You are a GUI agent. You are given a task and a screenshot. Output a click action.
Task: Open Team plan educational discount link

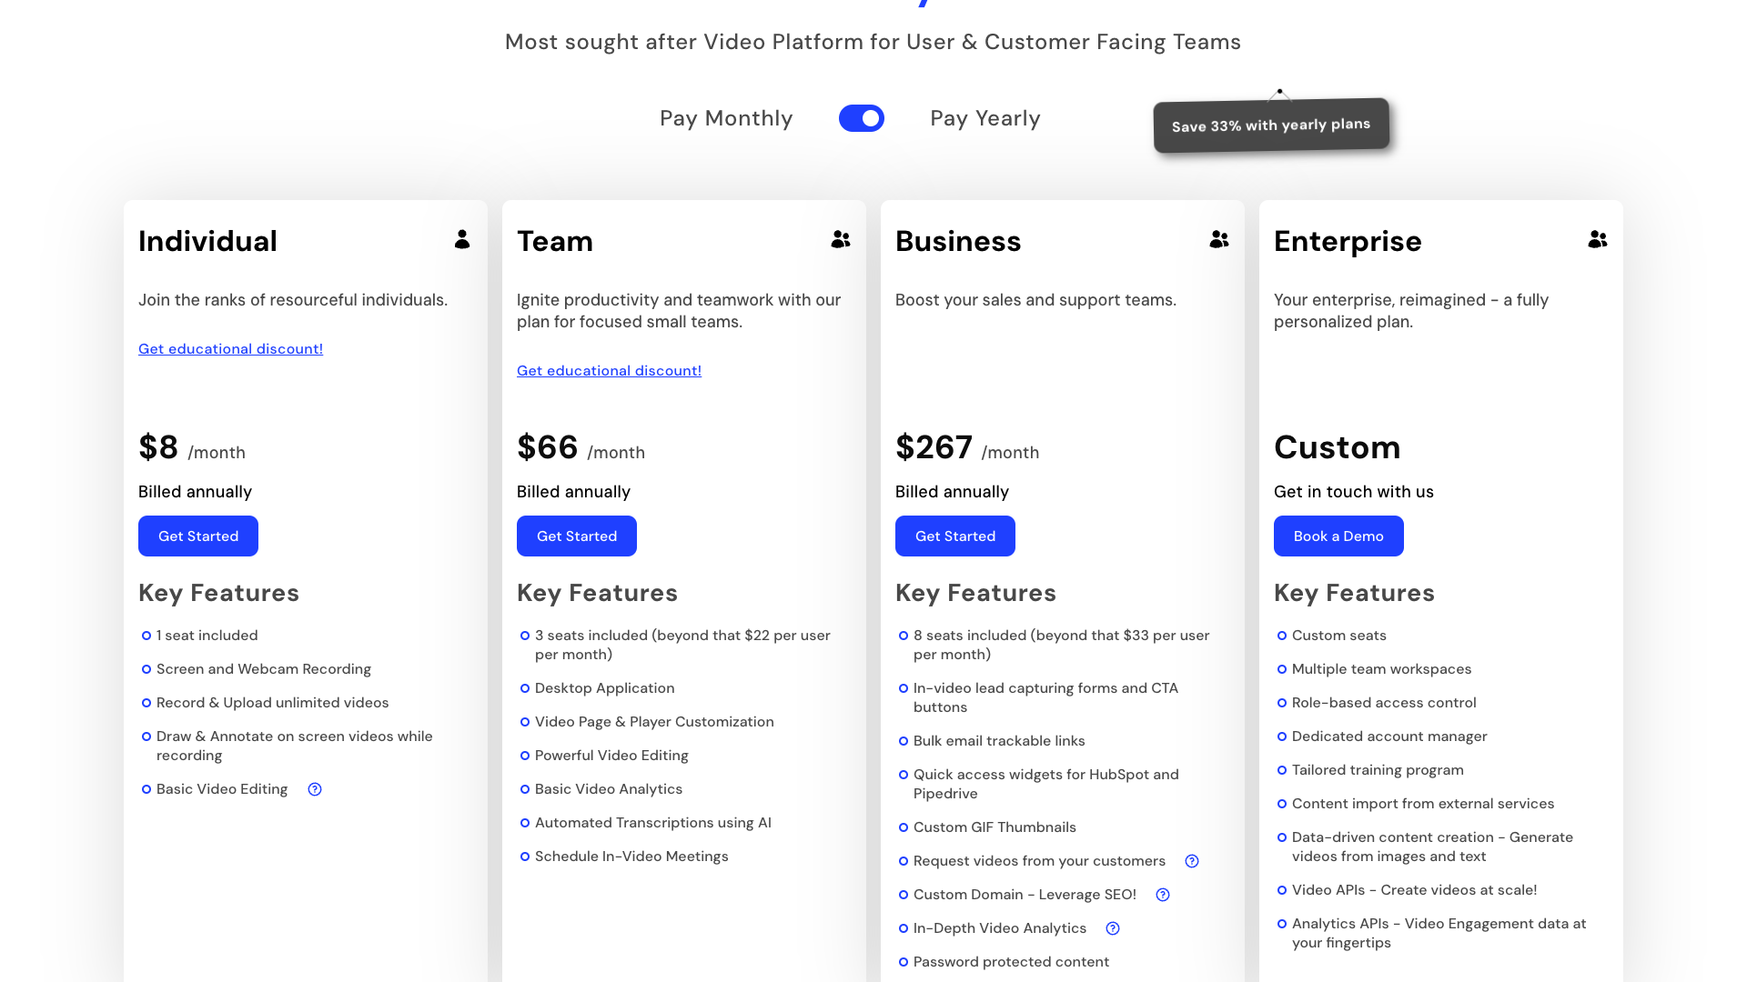coord(609,370)
